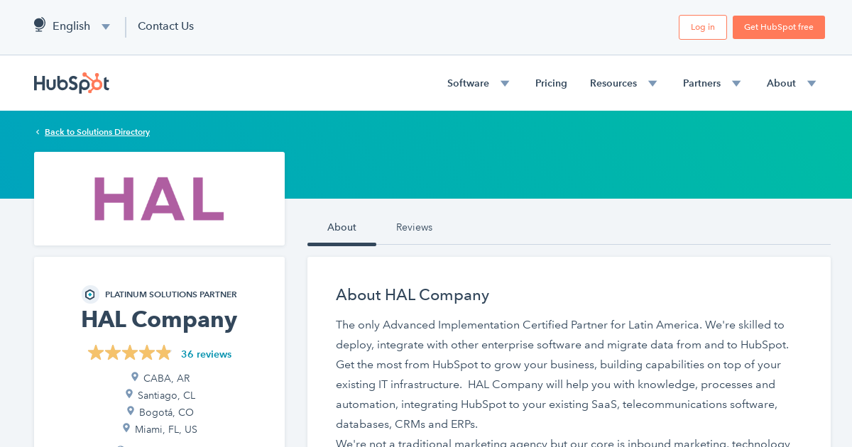Expand the Software menu dropdown
The width and height of the screenshot is (852, 447).
coord(505,83)
